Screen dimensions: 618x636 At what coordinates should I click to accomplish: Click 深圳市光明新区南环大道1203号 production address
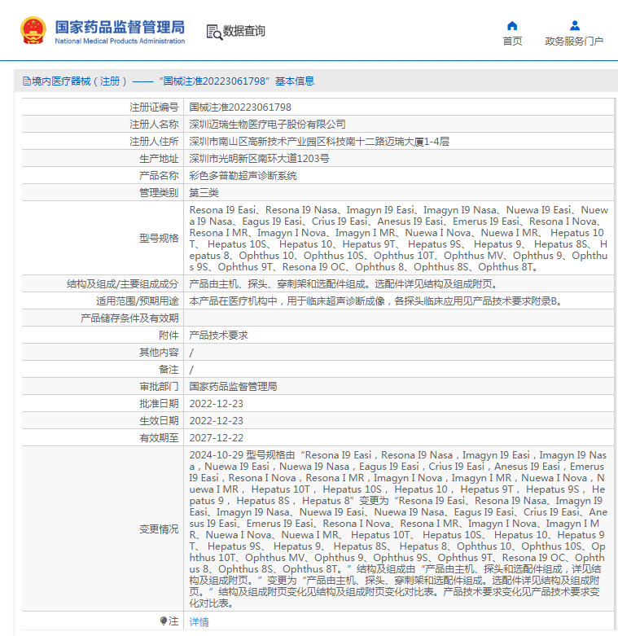point(259,159)
